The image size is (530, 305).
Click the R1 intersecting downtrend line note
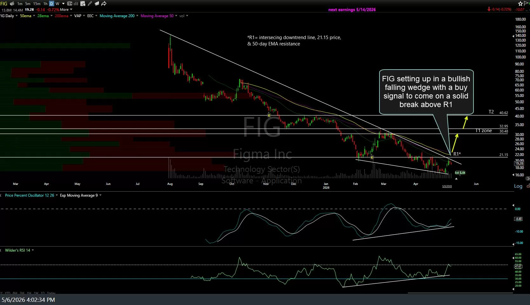pyautogui.click(x=294, y=41)
